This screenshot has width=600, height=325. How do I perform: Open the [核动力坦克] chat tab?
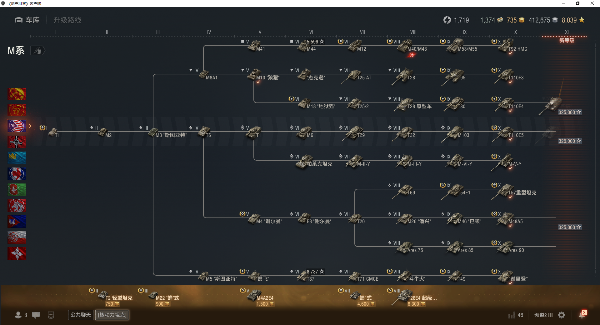click(112, 315)
